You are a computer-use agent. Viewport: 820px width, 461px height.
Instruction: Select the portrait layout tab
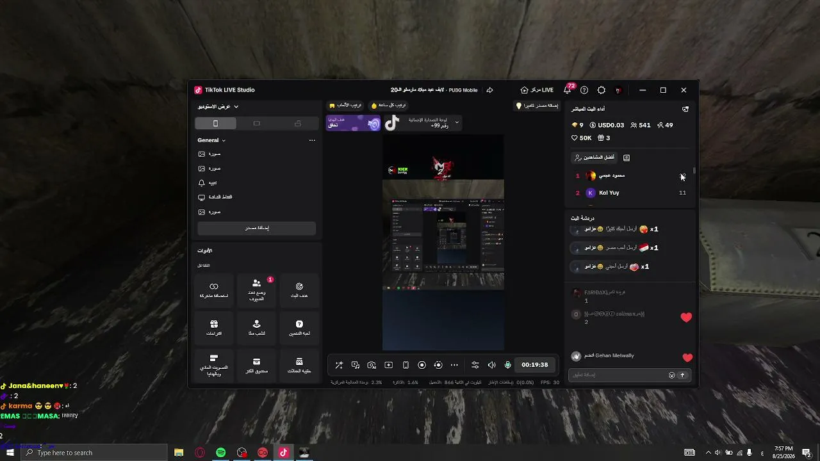[x=215, y=124]
